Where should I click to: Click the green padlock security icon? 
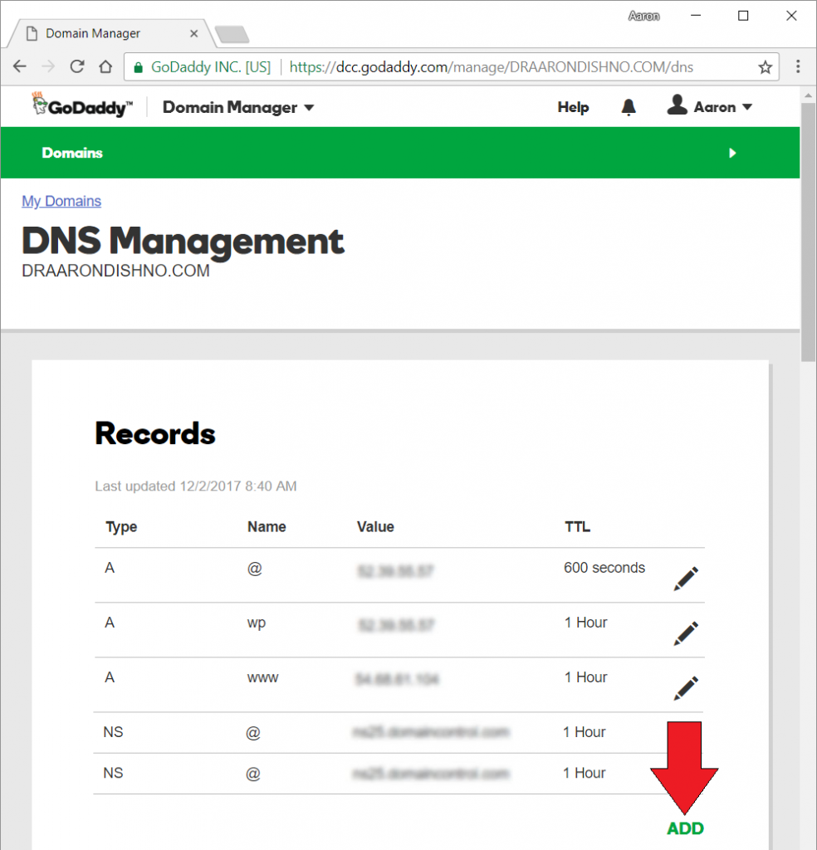point(138,66)
